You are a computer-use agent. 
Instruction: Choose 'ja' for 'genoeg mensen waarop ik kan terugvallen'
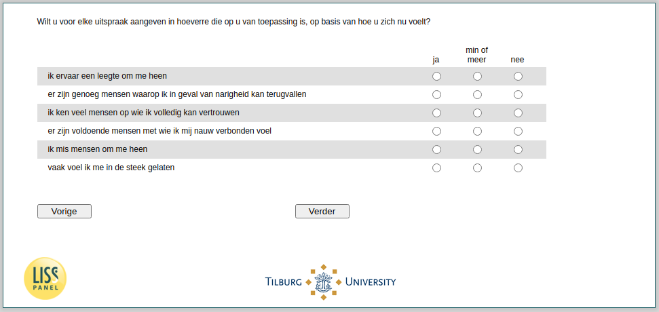click(436, 95)
